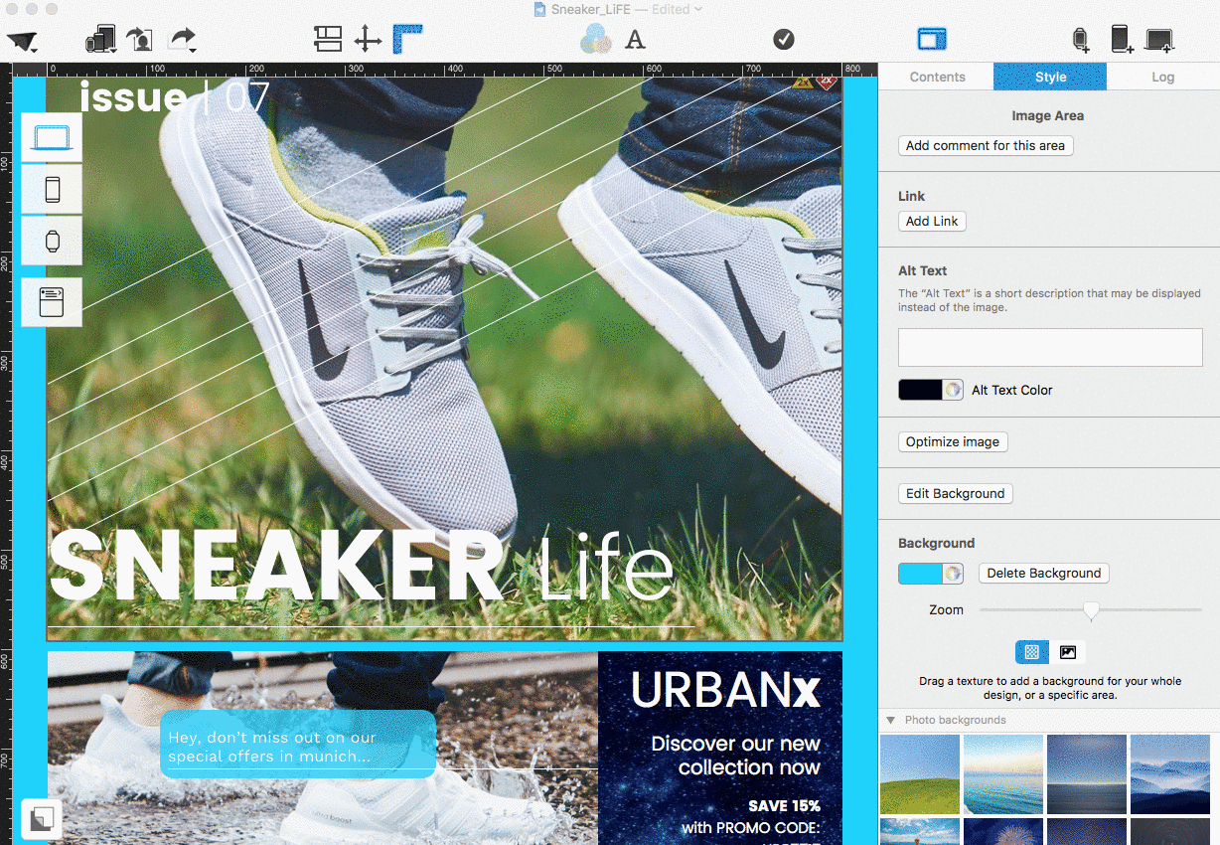This screenshot has width=1220, height=845.
Task: Click the Hey, don't miss out bubble
Action: (298, 744)
